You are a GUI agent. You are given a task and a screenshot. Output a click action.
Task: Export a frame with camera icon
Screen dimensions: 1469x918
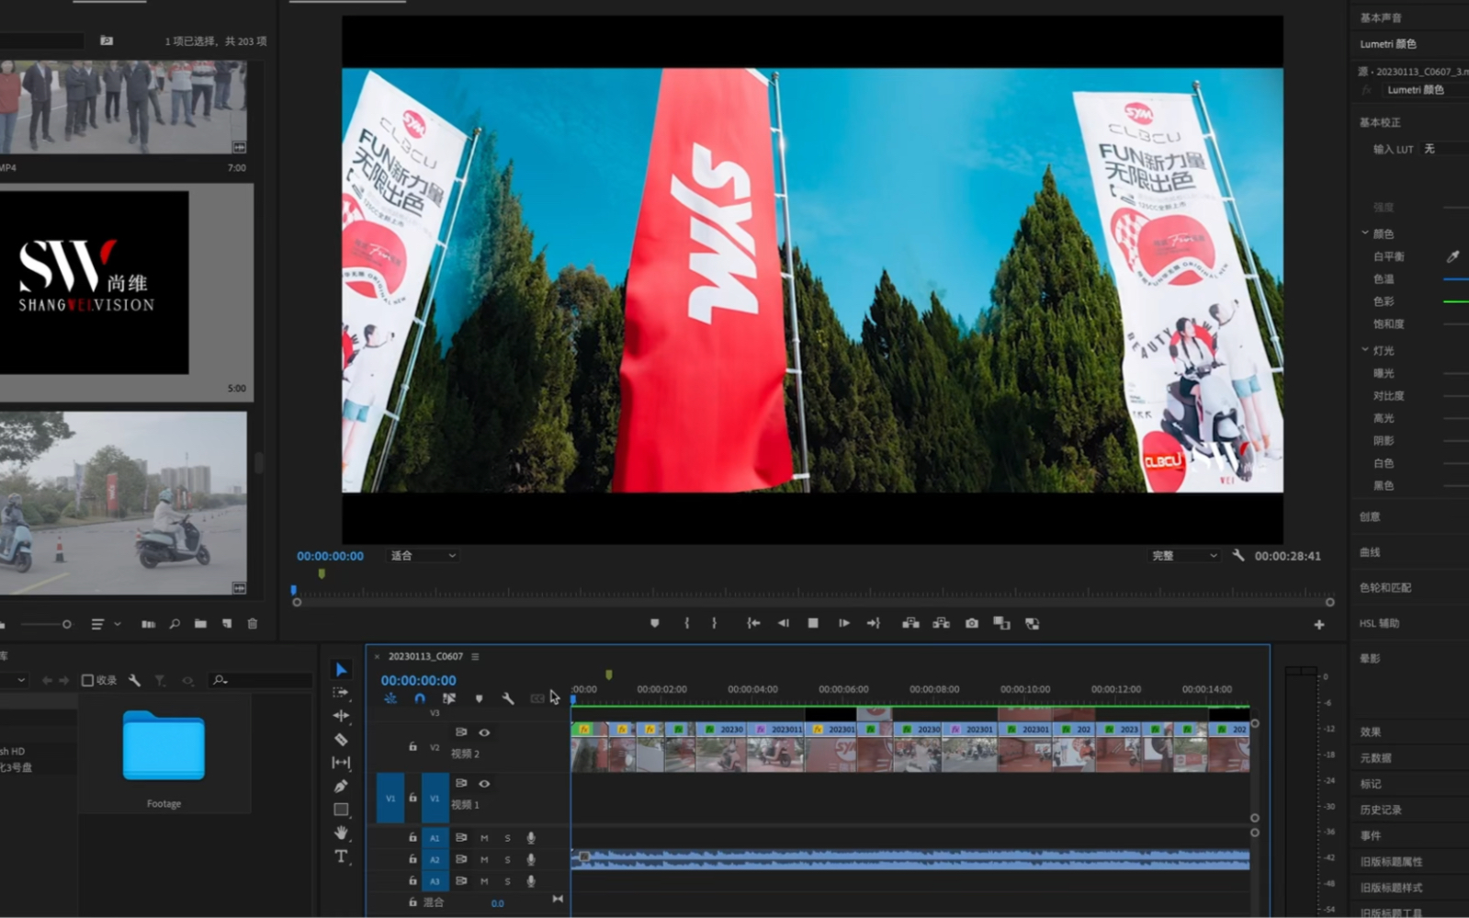971,623
